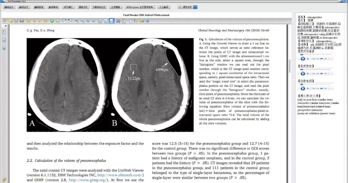This screenshot has height=183, width=348.
Task: Click round blue minus zoom button
Action: (94, 21)
